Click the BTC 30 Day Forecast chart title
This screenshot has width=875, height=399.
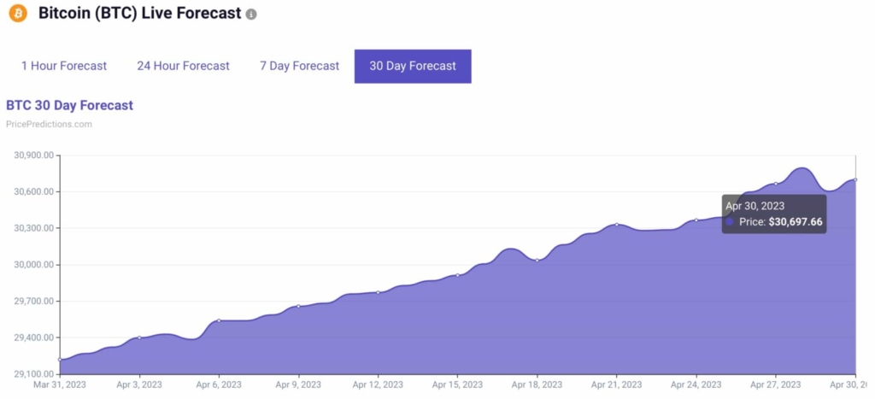tap(69, 105)
